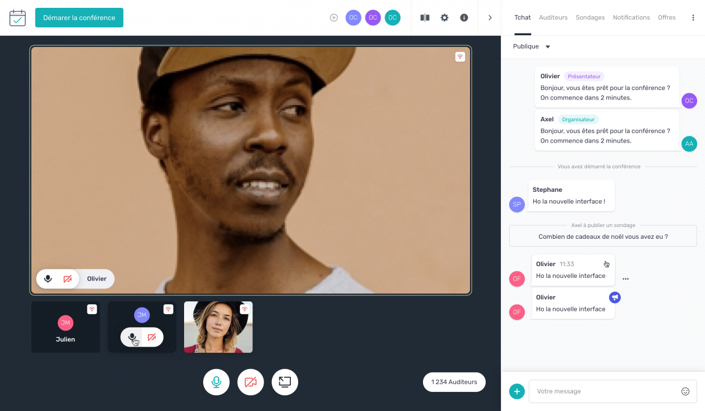Open conference settings gear icon
Viewport: 705px width, 411px height.
444,18
